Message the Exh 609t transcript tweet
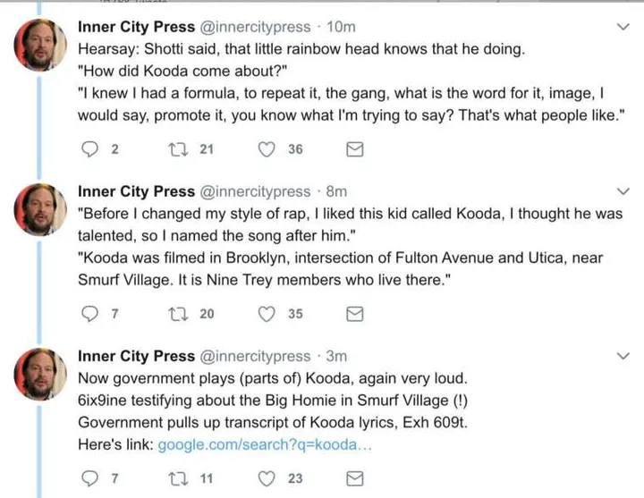Screen dimensions: 644x498 pyautogui.click(x=354, y=478)
